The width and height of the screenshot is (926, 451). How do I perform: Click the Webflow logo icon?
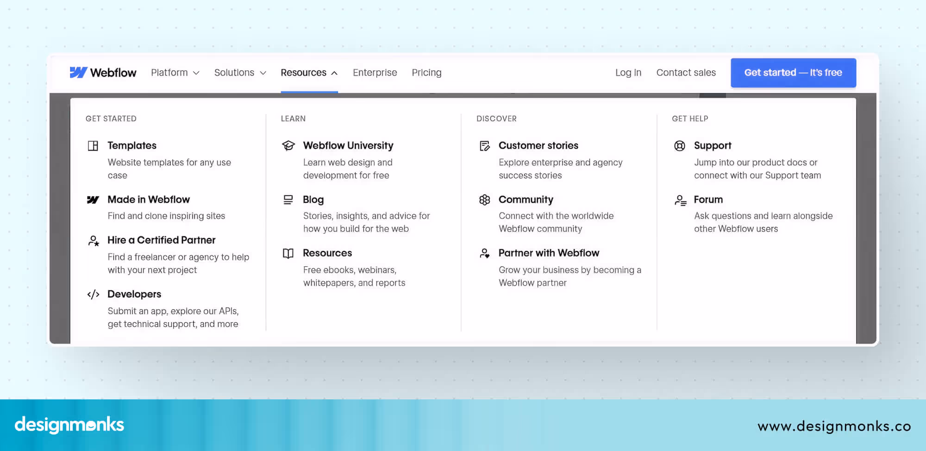coord(79,72)
